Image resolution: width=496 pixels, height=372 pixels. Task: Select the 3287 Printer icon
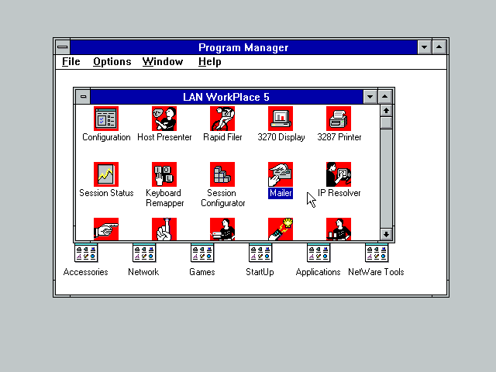pos(339,119)
